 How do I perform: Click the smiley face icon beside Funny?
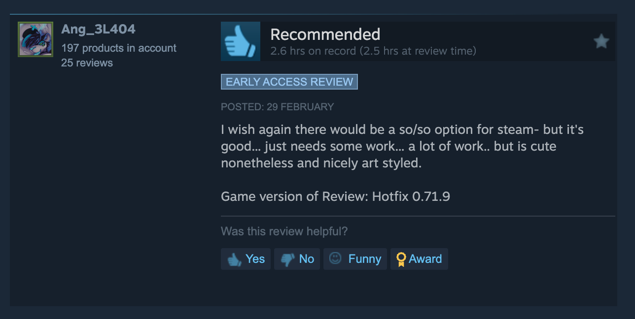pos(335,258)
